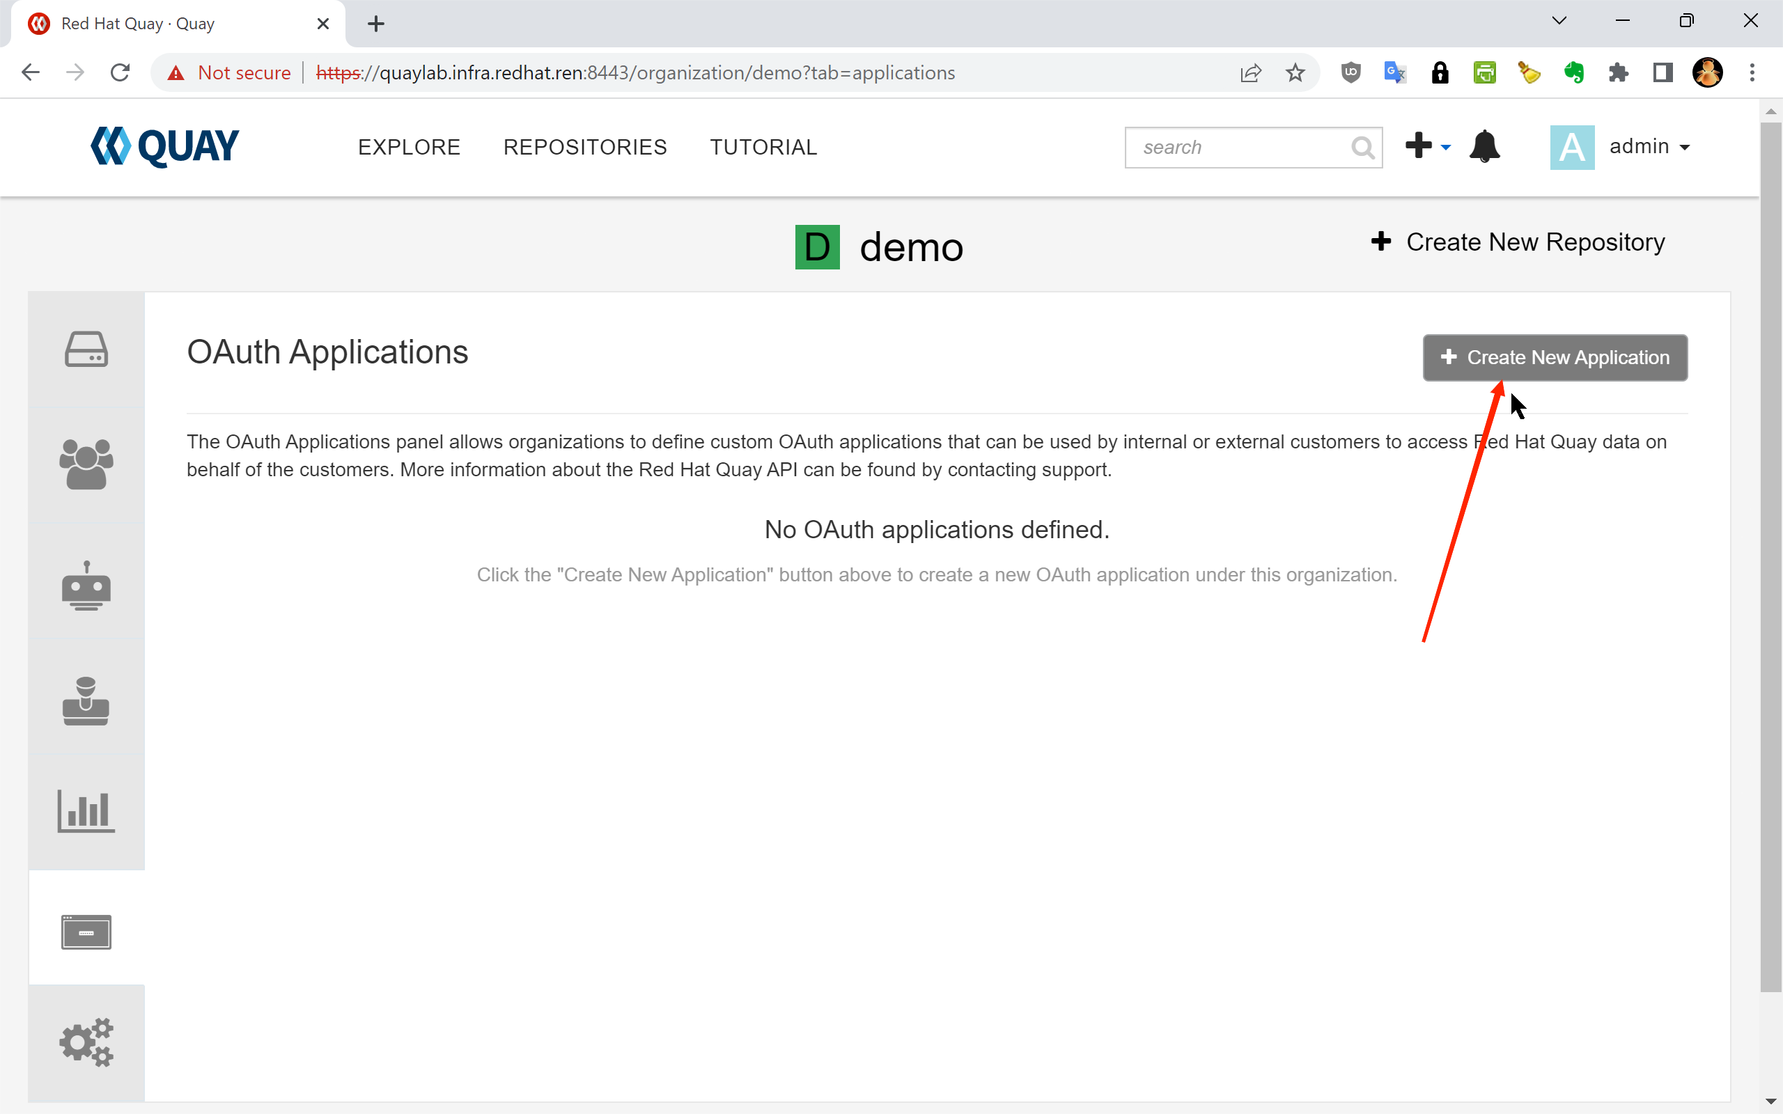Click the Quay logo
Viewport: 1783px width, 1114px height.
click(x=165, y=146)
